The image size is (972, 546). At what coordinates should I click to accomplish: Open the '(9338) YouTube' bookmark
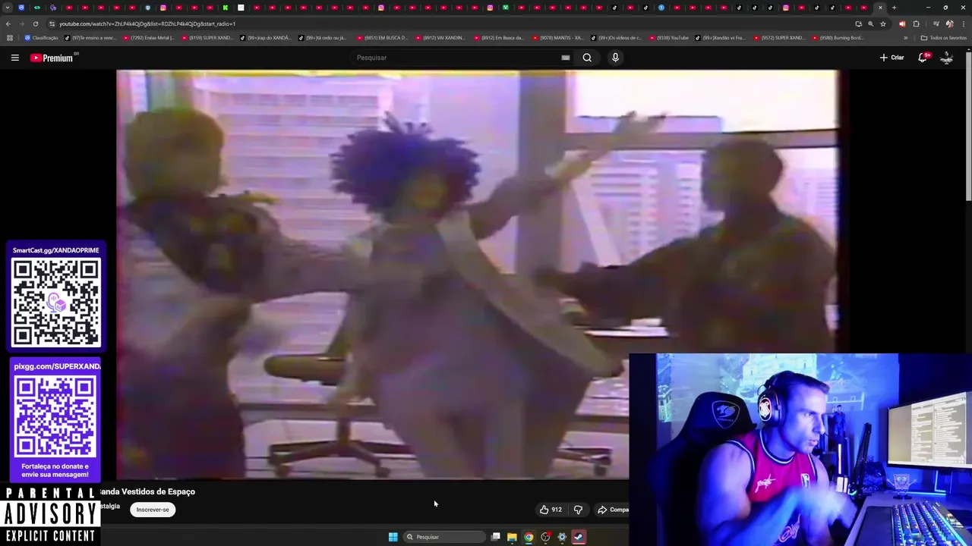click(x=669, y=38)
